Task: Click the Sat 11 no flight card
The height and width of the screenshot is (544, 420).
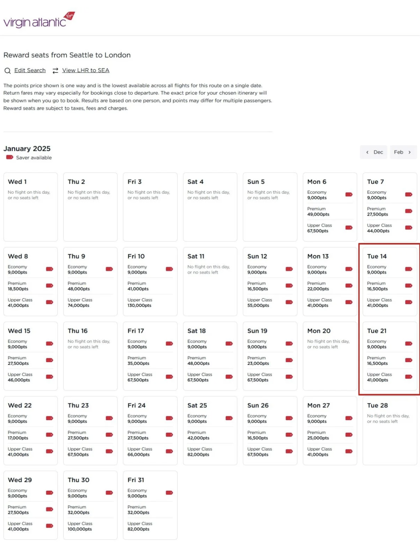Action: 210,281
